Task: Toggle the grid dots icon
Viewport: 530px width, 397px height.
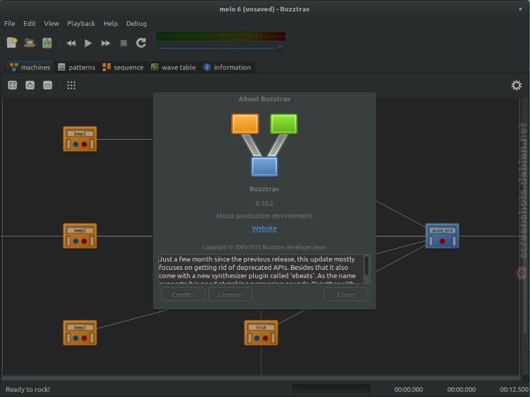Action: (72, 85)
